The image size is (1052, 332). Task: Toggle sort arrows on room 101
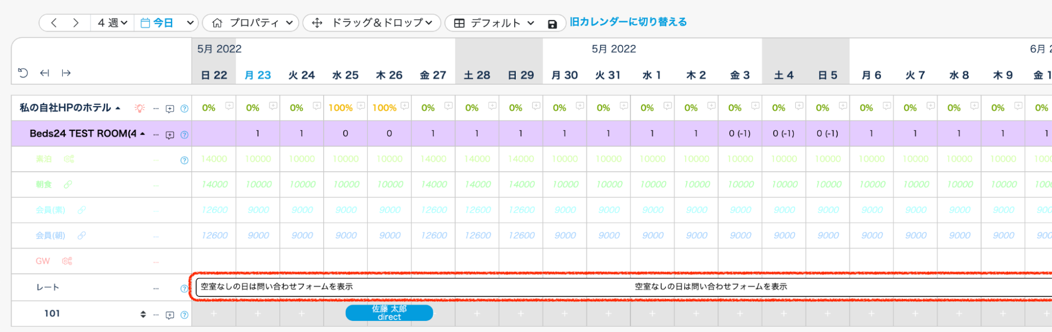pos(143,314)
